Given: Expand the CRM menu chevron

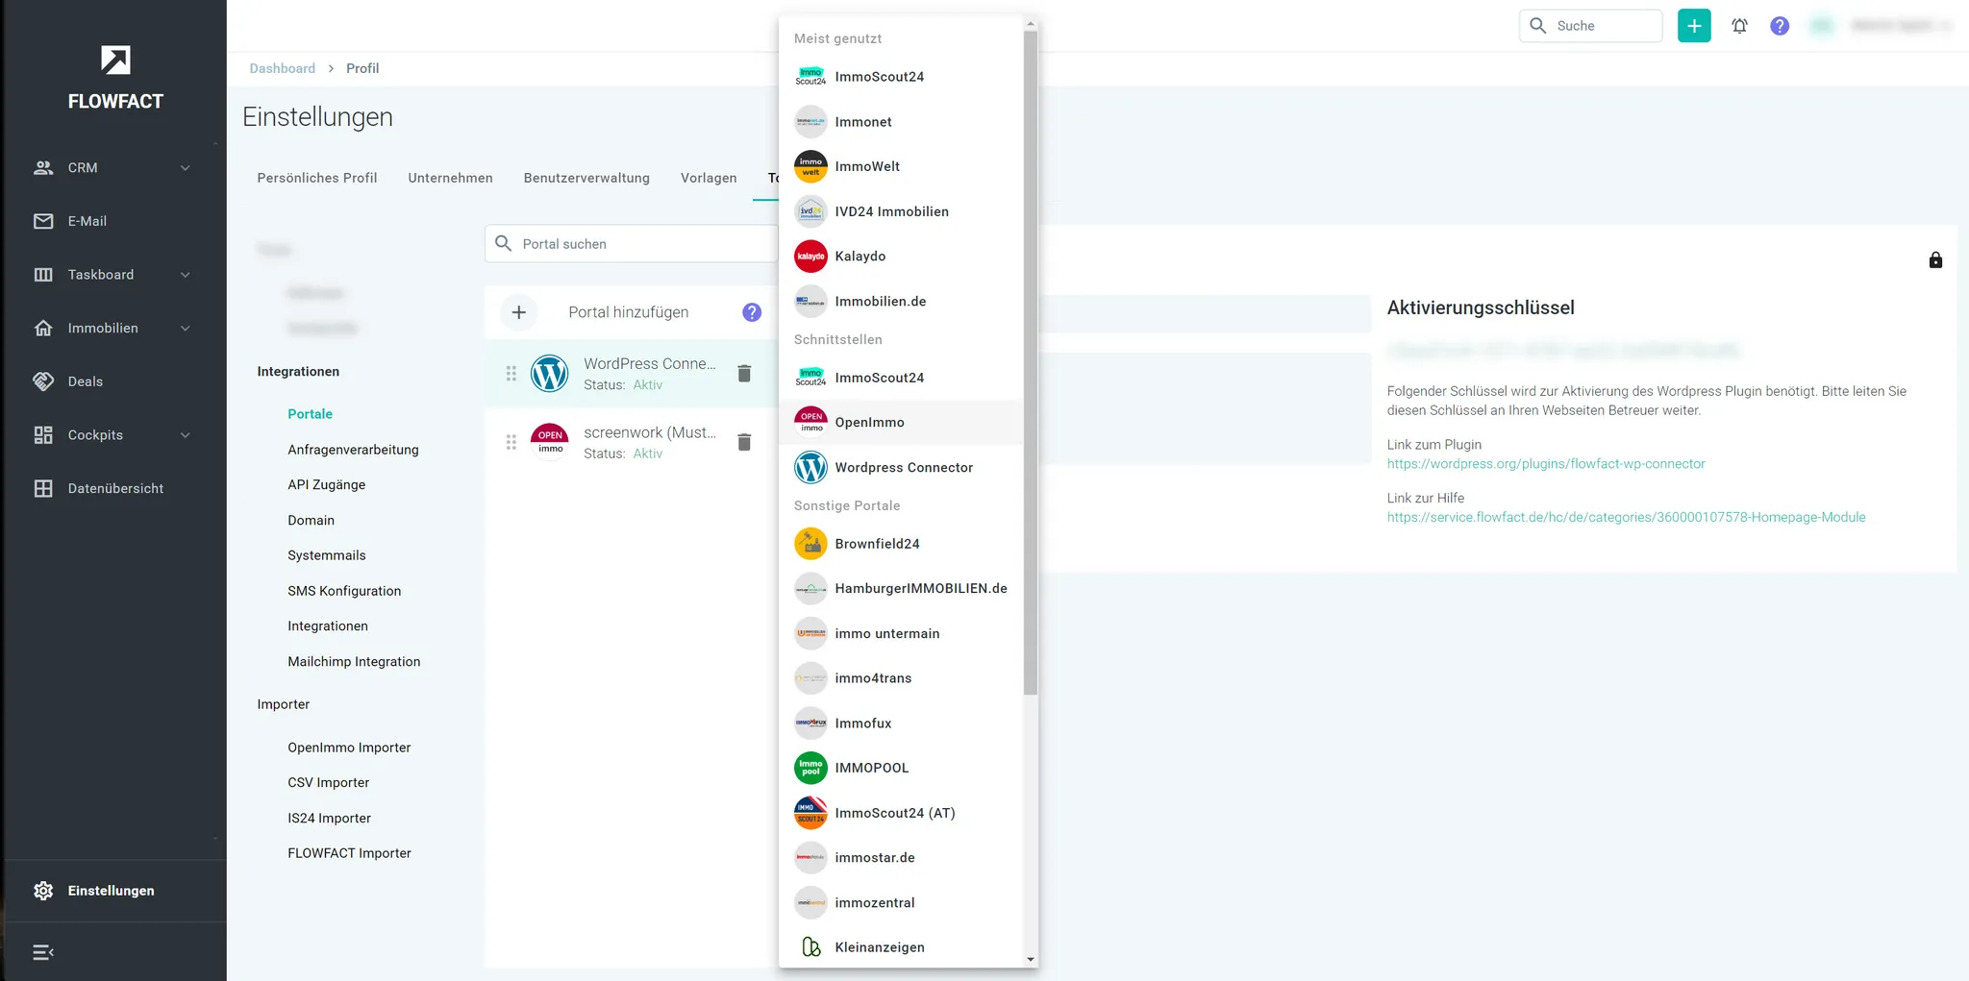Looking at the screenshot, I should (186, 168).
